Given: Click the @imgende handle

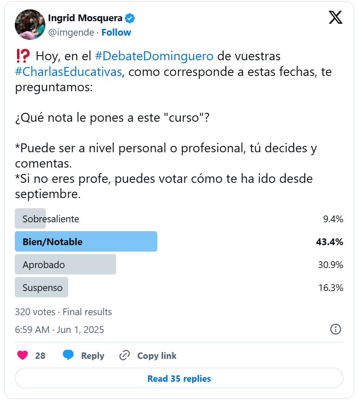Looking at the screenshot, I should click(x=71, y=33).
